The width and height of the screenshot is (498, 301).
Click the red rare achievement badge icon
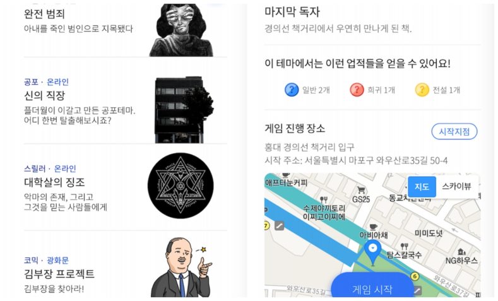(x=357, y=90)
